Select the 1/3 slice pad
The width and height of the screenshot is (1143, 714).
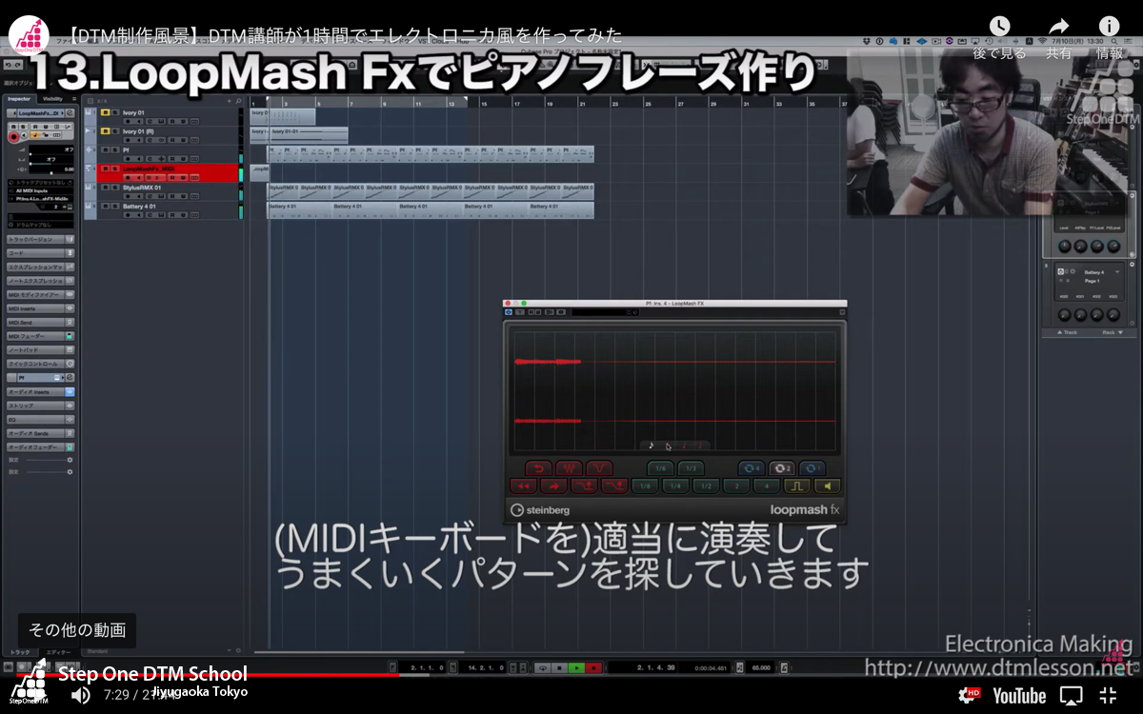692,468
